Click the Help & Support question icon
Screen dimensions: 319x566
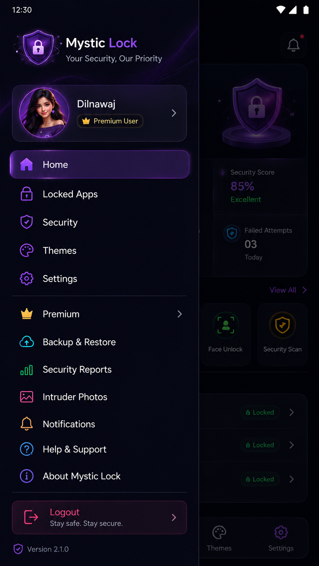pos(26,449)
